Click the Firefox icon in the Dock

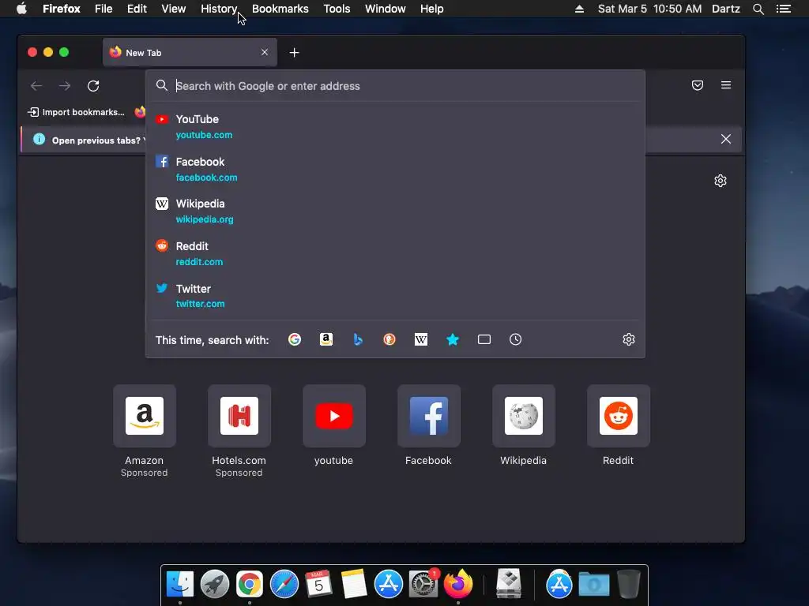[458, 585]
